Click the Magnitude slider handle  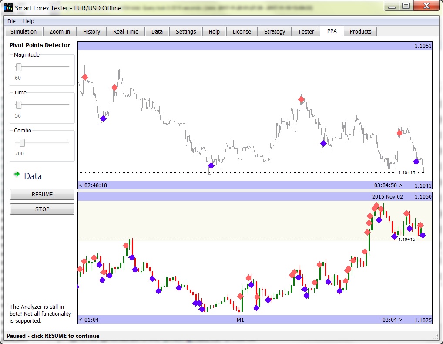19,67
